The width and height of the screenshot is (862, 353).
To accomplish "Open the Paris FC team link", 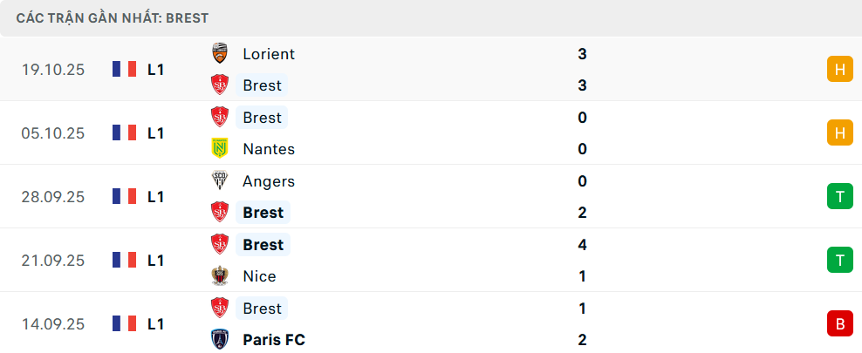I will pos(274,340).
